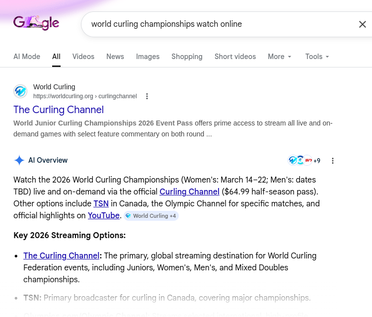
Task: Click The Curling Channel link in the bullet list
Action: [61, 255]
